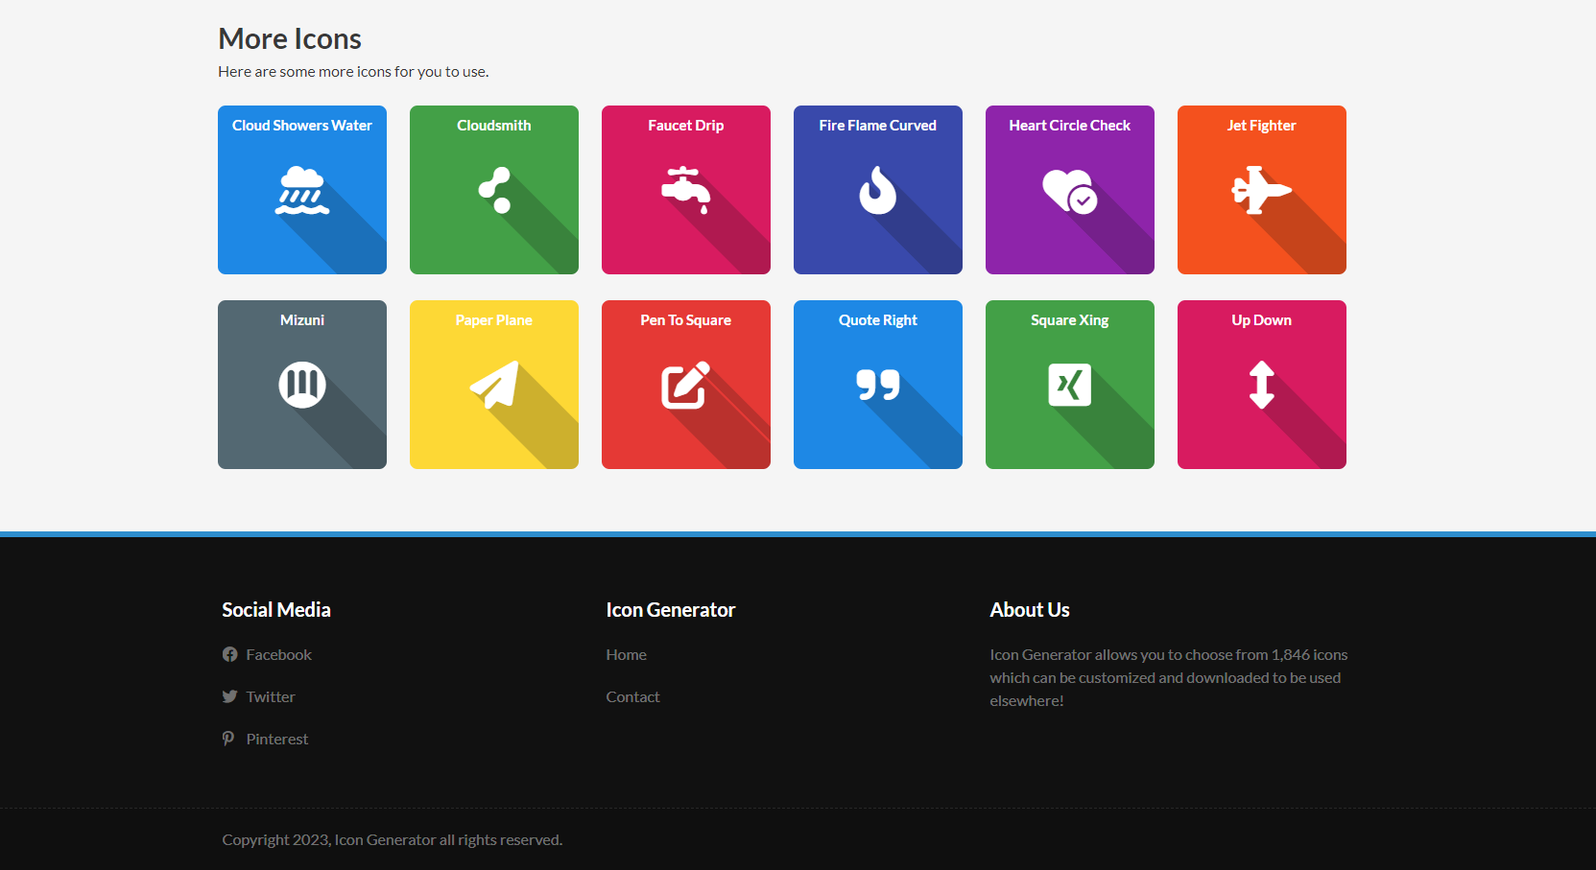The height and width of the screenshot is (870, 1596).
Task: Choose the Fire Flame Curved icon
Action: 877,190
